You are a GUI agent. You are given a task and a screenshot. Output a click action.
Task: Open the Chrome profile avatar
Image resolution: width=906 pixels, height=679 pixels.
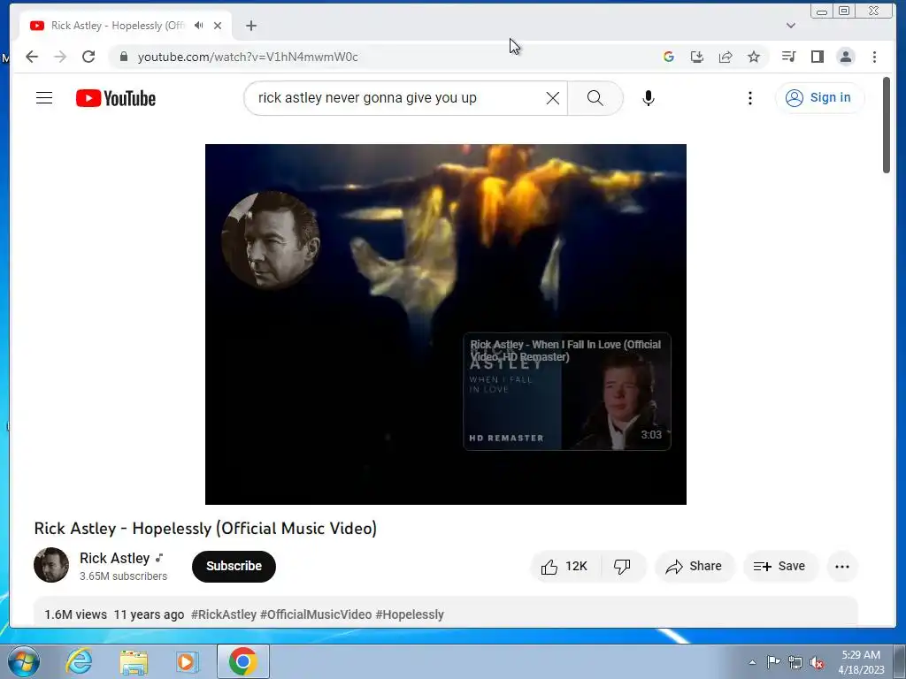click(846, 57)
